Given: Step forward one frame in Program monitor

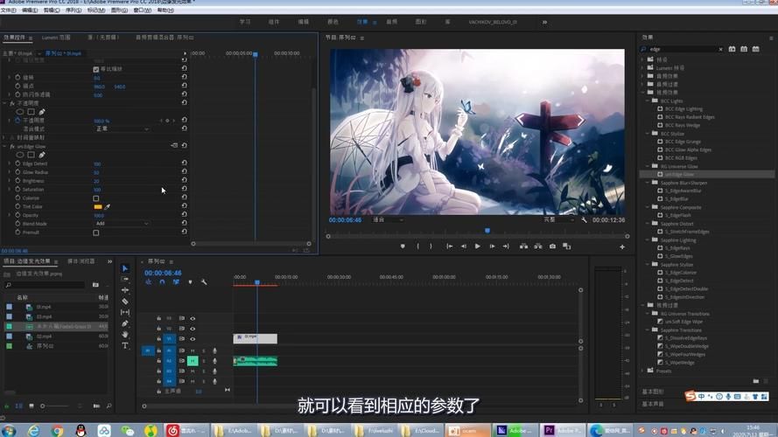Looking at the screenshot, I should (492, 246).
